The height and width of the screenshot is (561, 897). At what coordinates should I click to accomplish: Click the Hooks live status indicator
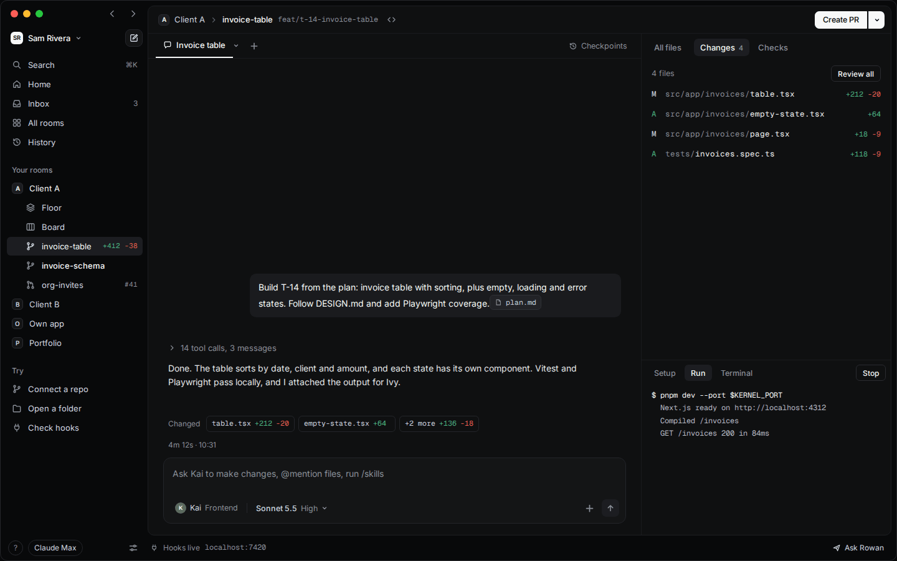click(209, 548)
